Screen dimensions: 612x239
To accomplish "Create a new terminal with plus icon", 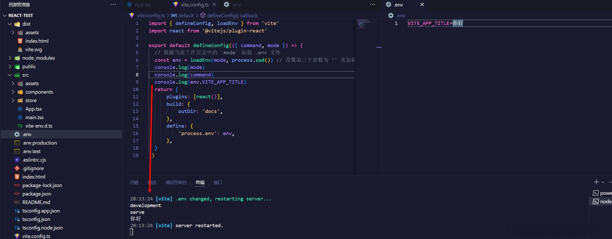I will (x=596, y=182).
